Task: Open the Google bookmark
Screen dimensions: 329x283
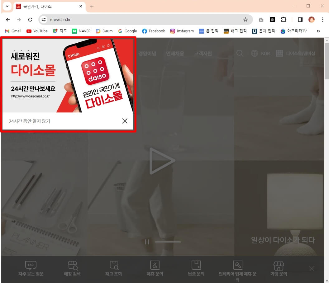Action: [127, 31]
